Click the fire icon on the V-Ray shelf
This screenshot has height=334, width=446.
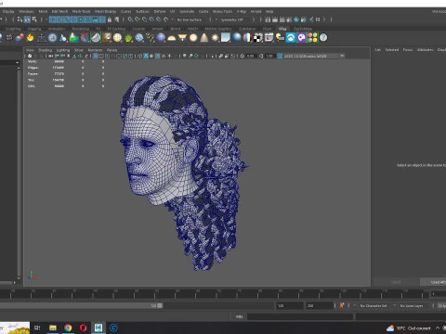click(x=30, y=38)
